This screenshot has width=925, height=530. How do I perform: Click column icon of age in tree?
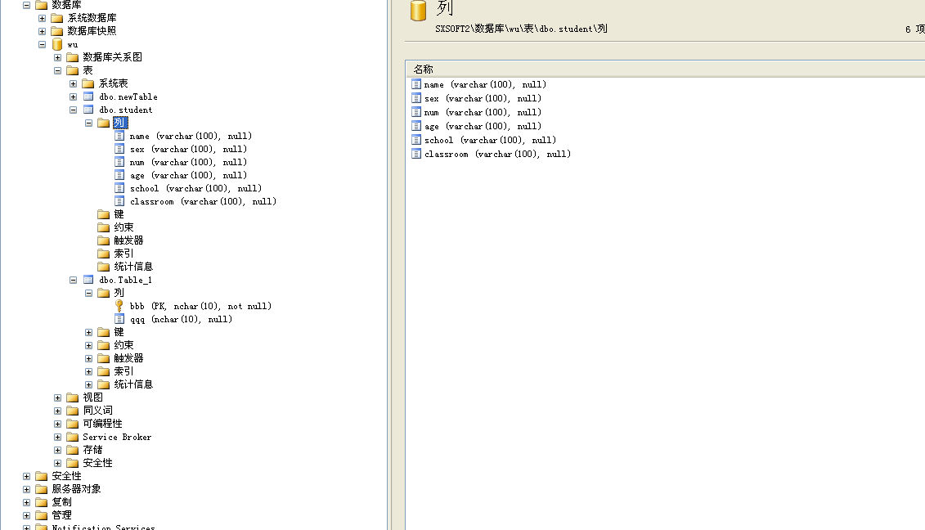tap(119, 175)
